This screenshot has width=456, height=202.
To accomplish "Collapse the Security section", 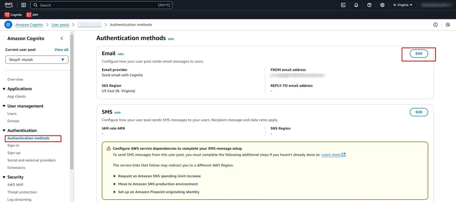I will pos(4,177).
